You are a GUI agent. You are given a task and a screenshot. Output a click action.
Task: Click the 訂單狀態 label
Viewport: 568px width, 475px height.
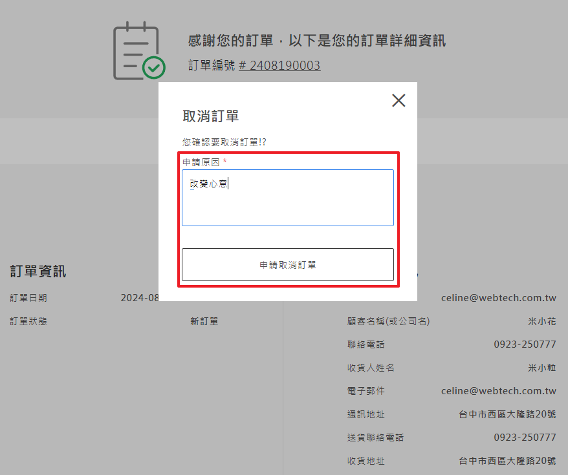click(x=28, y=321)
